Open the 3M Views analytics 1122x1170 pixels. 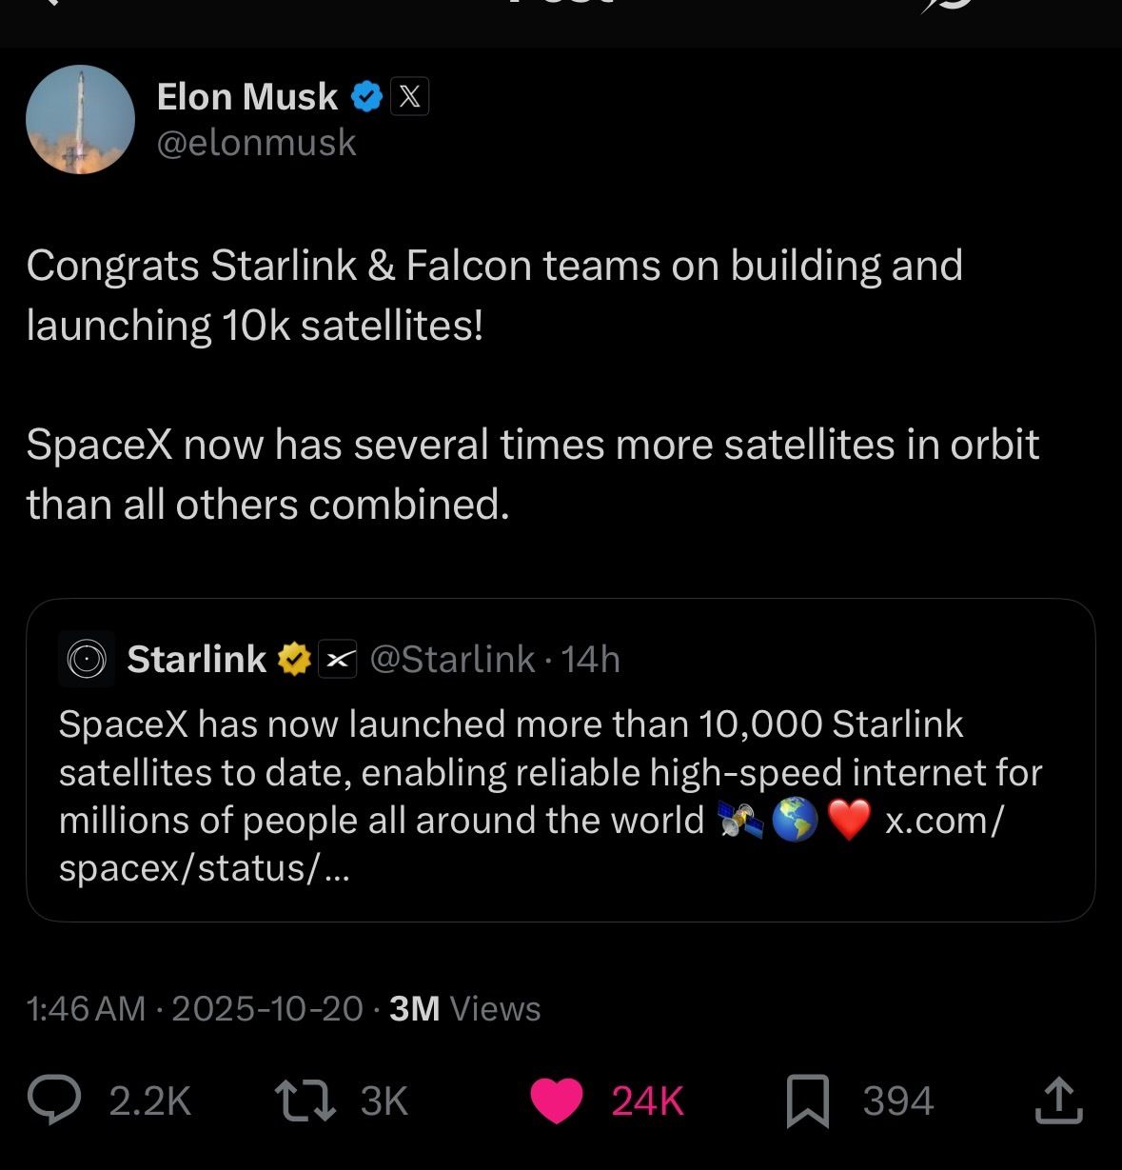coord(464,1008)
